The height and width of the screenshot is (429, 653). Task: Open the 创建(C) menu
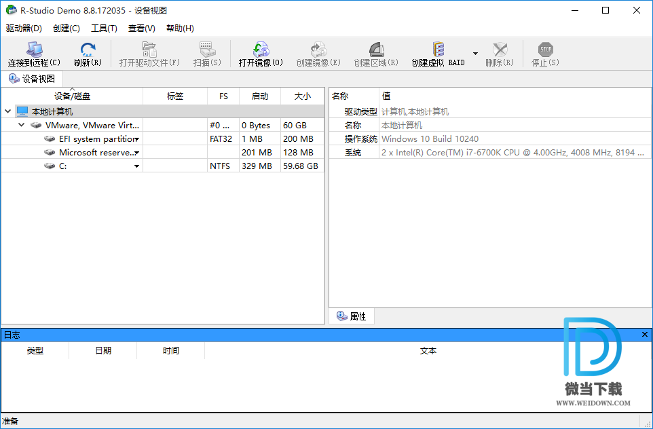point(67,29)
